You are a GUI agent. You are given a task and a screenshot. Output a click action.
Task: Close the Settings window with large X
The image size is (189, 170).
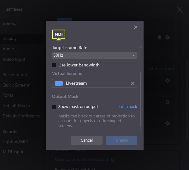pos(180,10)
